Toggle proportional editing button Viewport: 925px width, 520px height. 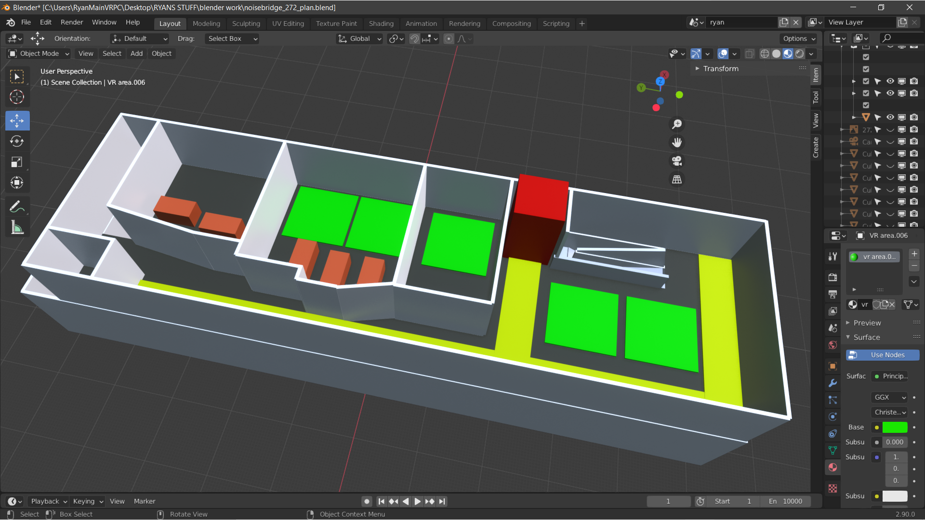(449, 39)
